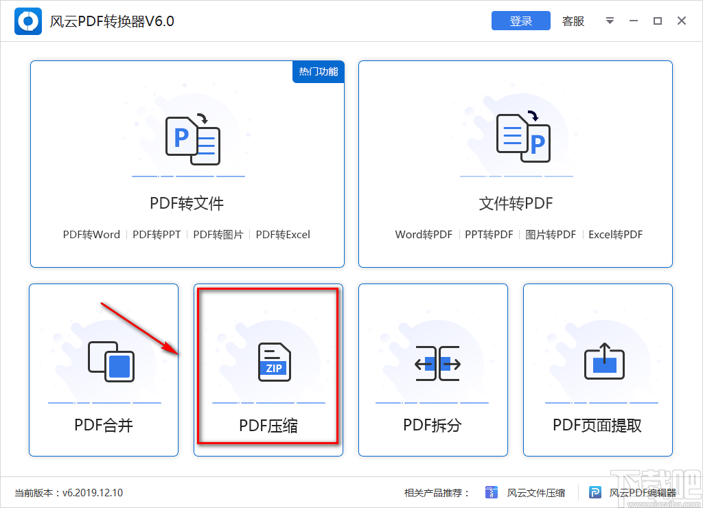Open the PDF转PPT conversion option
Screen dimensions: 703x508
click(156, 234)
